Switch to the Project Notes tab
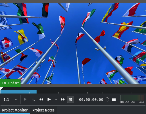 tap(43, 110)
